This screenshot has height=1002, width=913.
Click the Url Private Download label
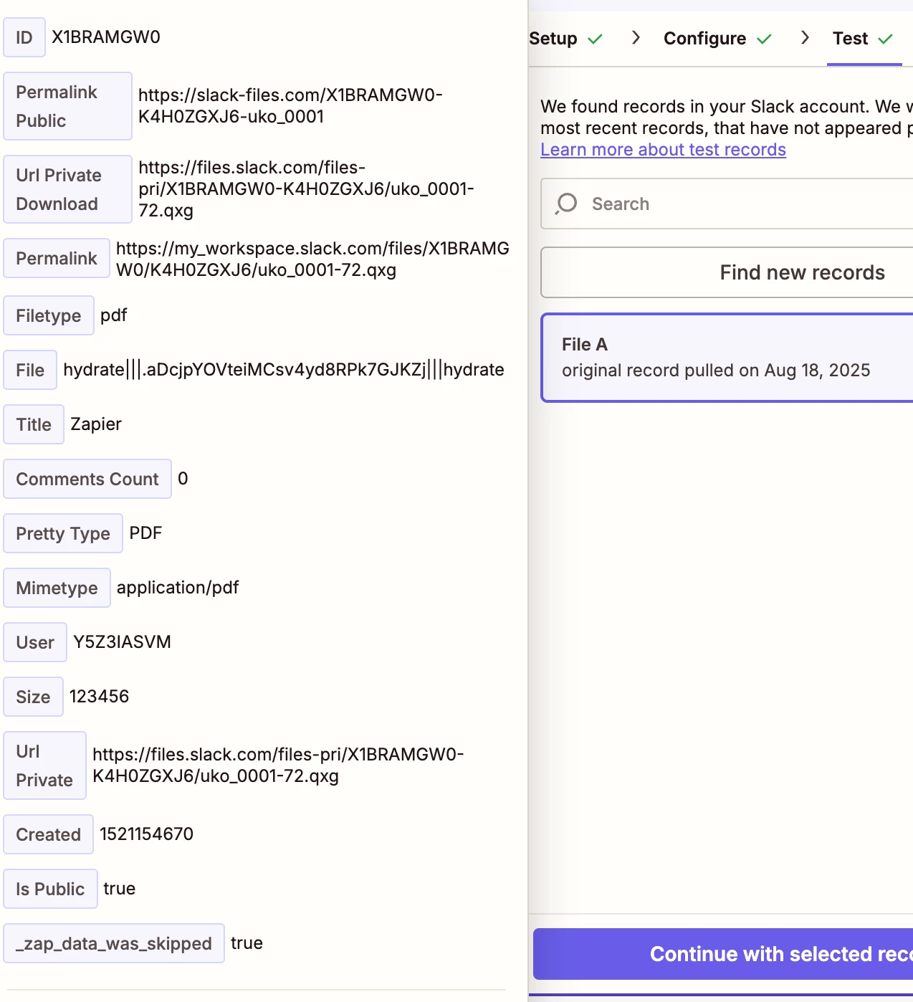[x=68, y=189]
